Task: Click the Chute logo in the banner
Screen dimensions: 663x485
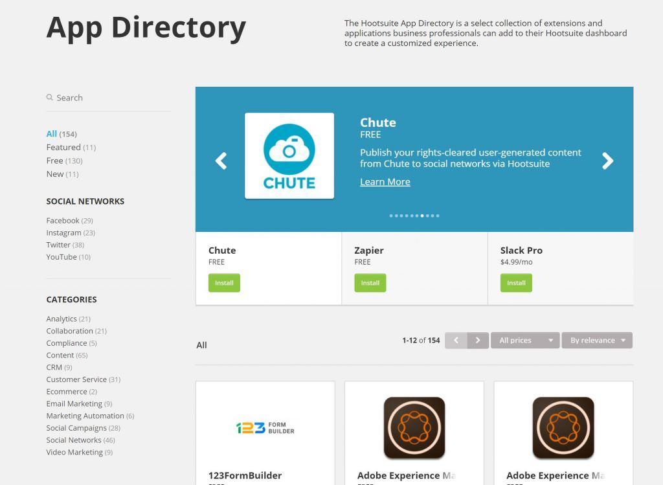Action: point(289,155)
